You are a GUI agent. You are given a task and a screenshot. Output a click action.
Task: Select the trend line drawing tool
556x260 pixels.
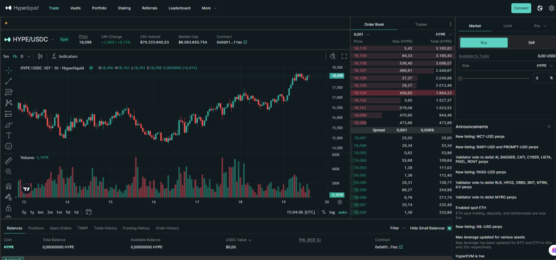(8, 81)
